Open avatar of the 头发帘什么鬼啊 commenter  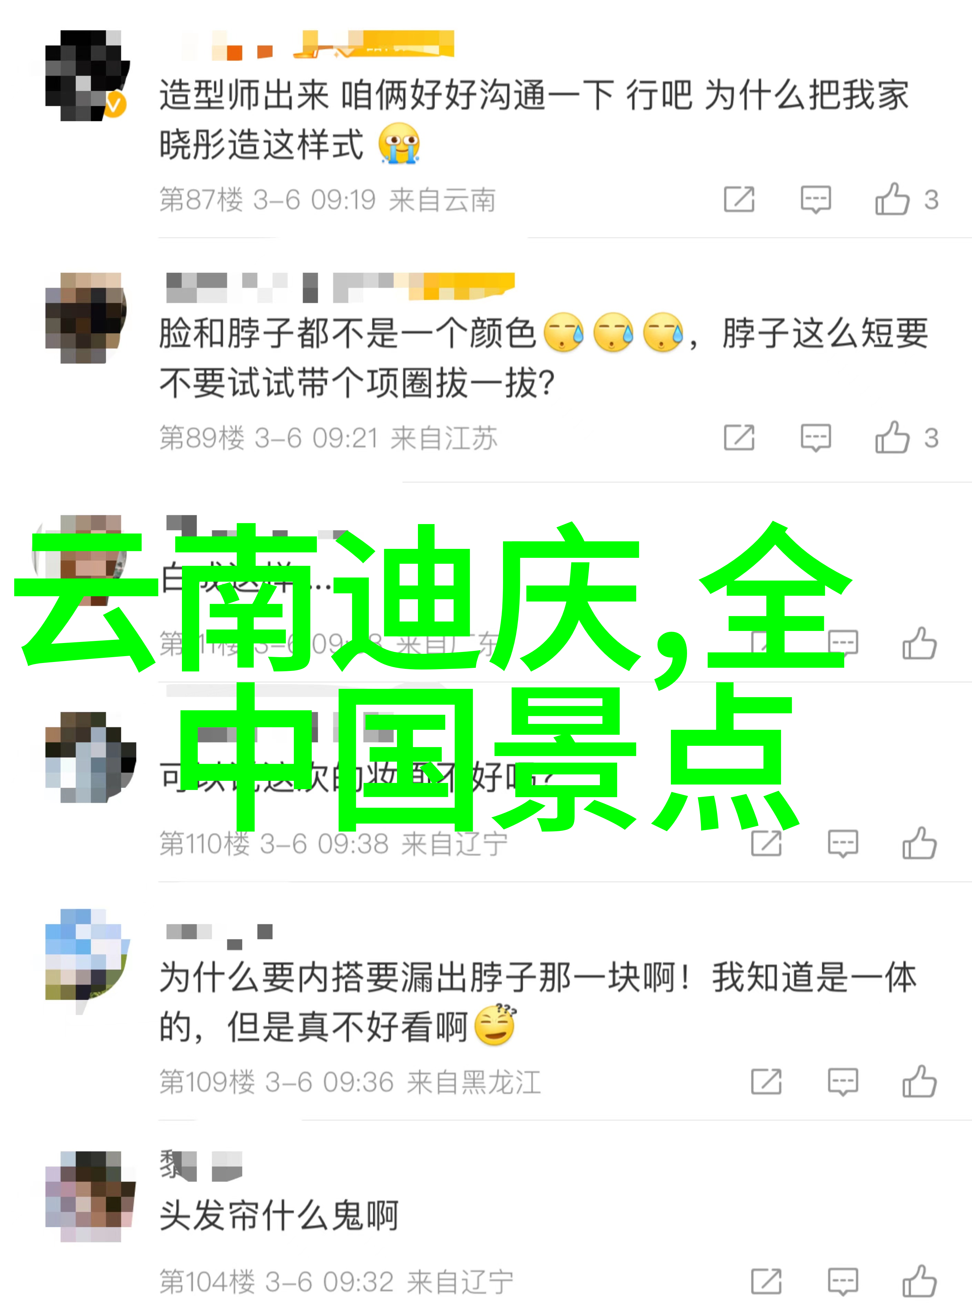click(90, 1196)
